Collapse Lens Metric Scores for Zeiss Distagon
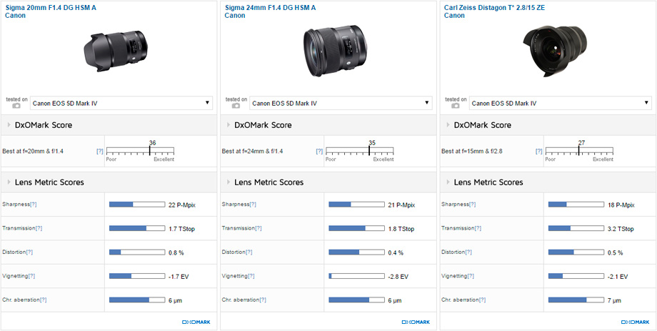 [448, 182]
